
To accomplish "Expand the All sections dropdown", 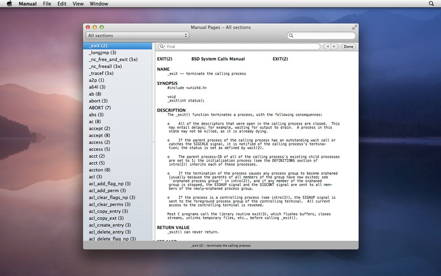I will pyautogui.click(x=137, y=35).
